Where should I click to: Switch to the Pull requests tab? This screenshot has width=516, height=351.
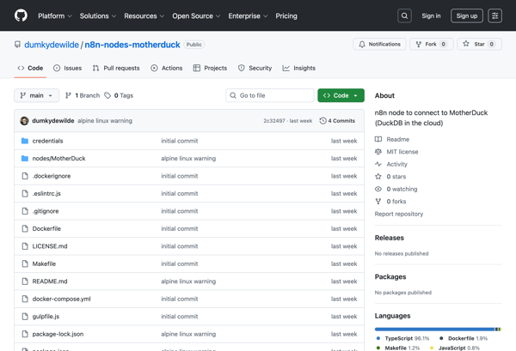pos(115,68)
